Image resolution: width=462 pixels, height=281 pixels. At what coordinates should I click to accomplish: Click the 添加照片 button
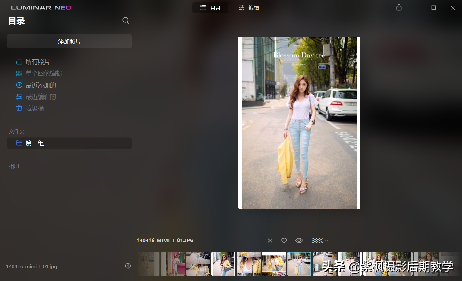(x=69, y=41)
